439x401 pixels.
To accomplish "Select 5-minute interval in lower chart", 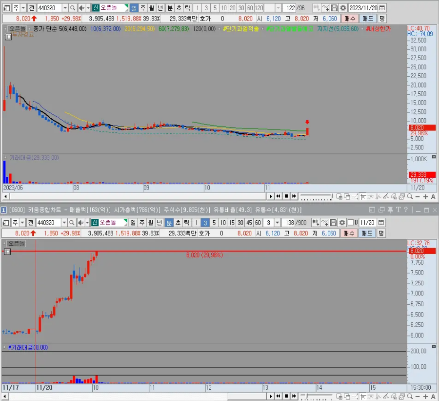I will [x=214, y=223].
